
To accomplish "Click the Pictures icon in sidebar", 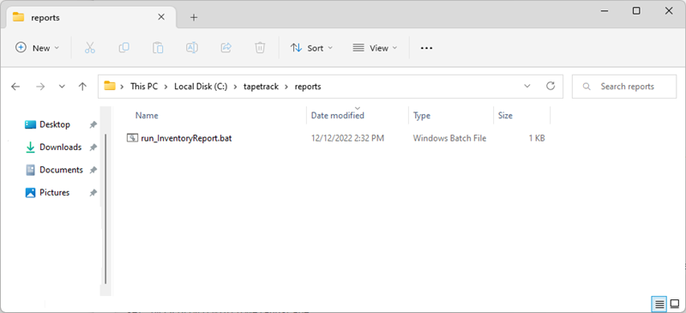I will coord(30,193).
